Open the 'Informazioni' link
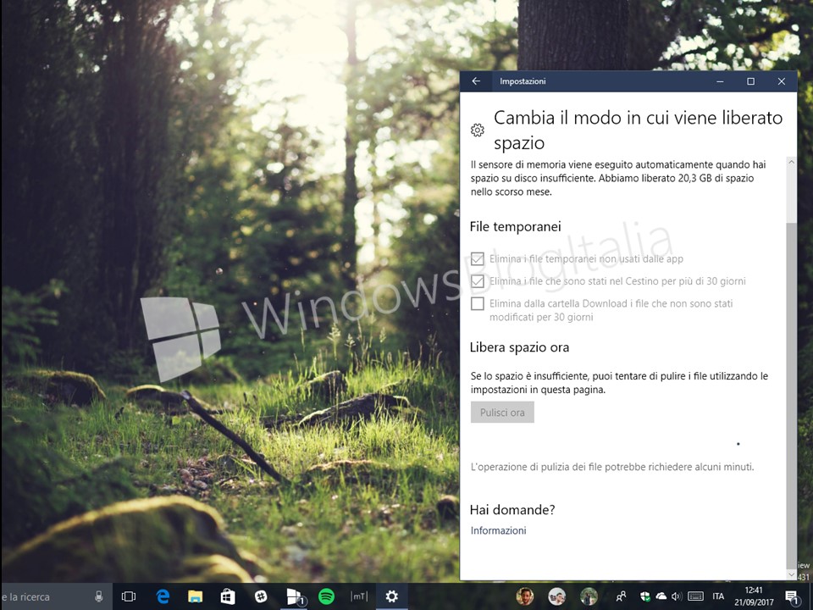Viewport: 813px width, 610px height. [x=498, y=531]
